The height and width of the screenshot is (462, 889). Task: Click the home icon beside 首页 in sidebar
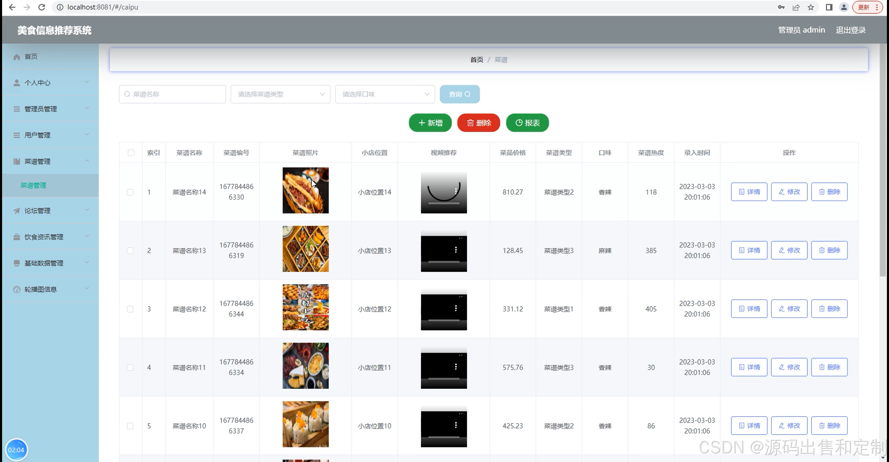click(16, 57)
